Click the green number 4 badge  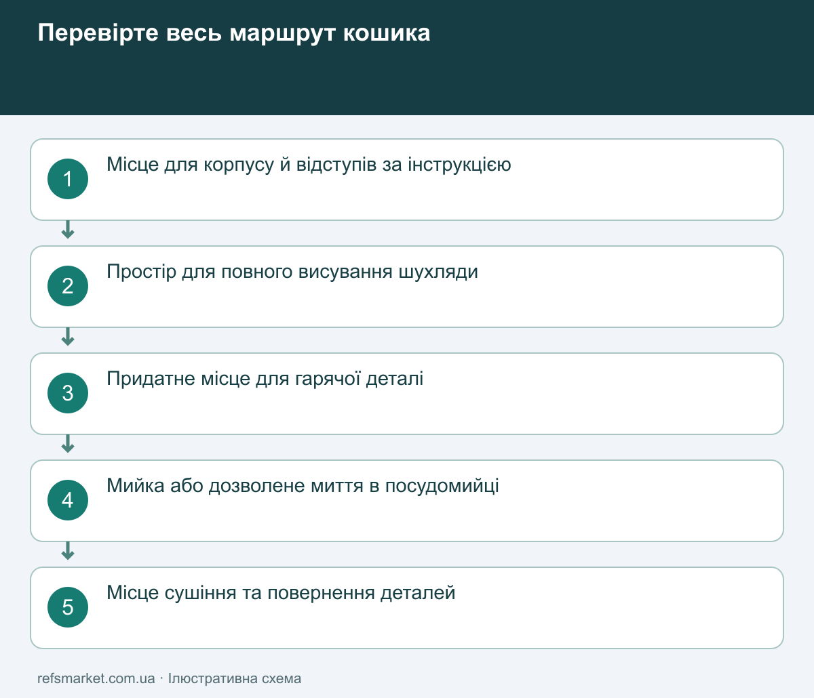point(68,500)
